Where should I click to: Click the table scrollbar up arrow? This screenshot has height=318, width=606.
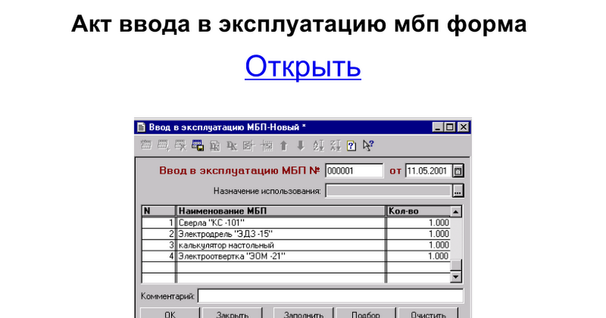click(x=456, y=212)
